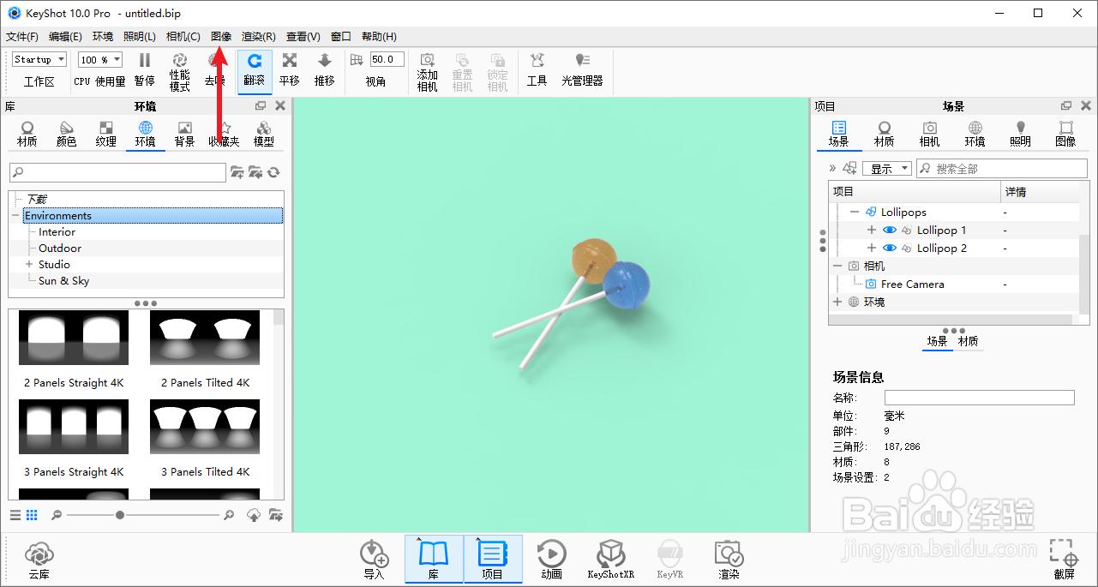1098x587 pixels.
Task: Select the Sun & Sky folder
Action: coord(63,281)
